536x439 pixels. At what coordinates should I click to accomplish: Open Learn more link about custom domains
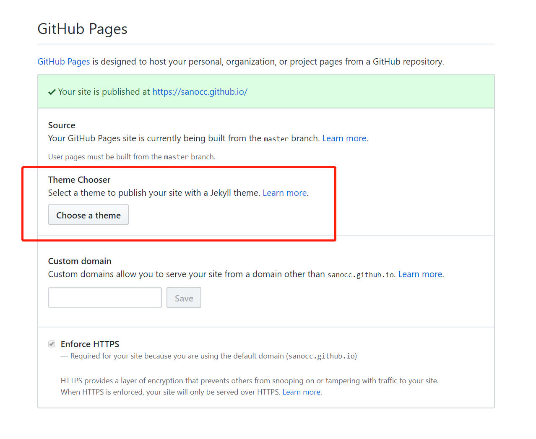[420, 274]
